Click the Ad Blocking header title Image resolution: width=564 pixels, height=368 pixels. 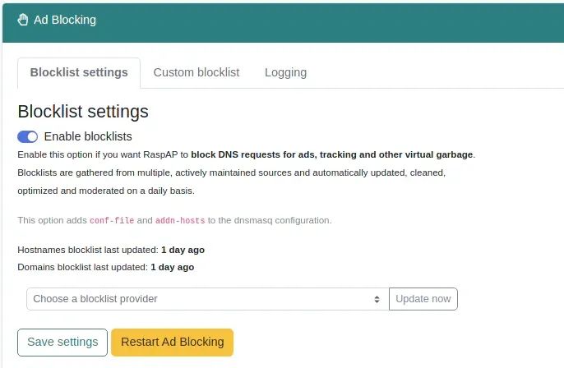pos(65,19)
